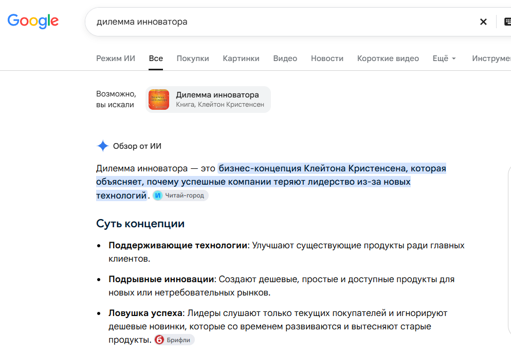Open Короткие видео tab

[x=388, y=58]
